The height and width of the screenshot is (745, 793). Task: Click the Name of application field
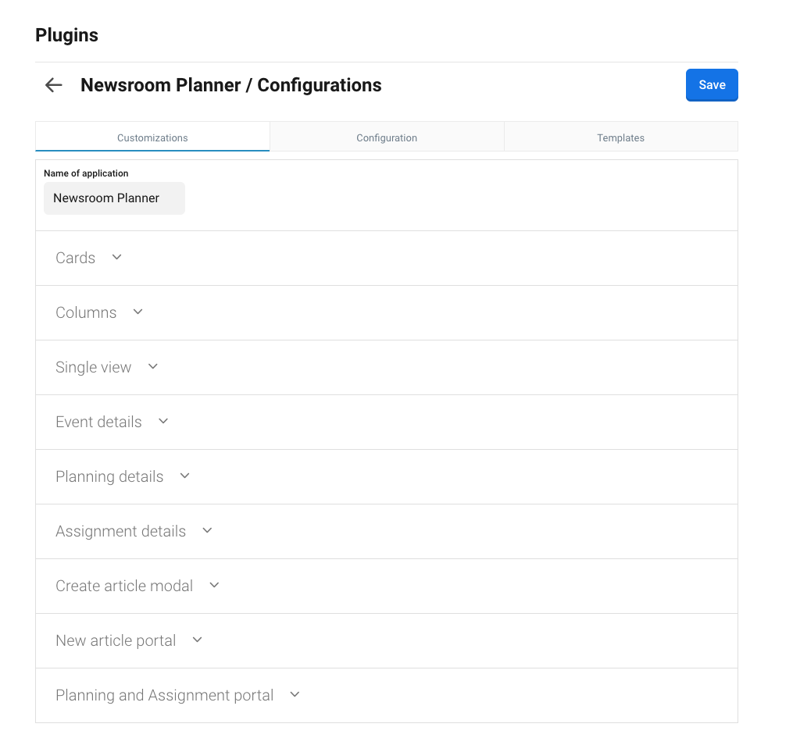point(114,198)
